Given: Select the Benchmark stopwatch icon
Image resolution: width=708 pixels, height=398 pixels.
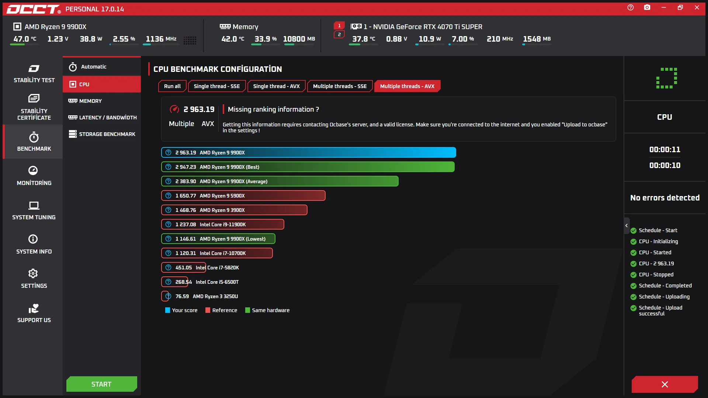Looking at the screenshot, I should 34,137.
